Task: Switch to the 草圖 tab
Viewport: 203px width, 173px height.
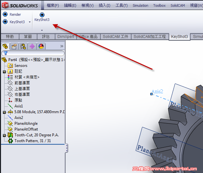Action: click(28, 37)
